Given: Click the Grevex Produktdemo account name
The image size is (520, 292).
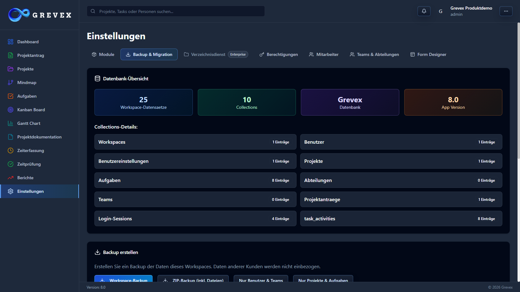Looking at the screenshot, I should tap(471, 8).
